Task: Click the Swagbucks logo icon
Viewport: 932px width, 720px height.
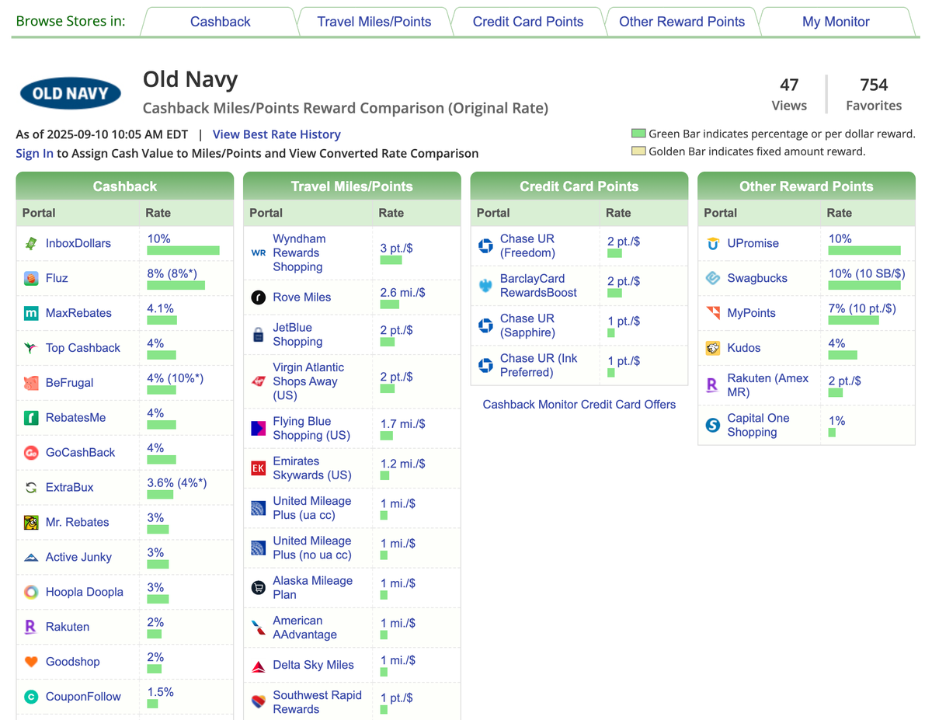Action: [712, 278]
